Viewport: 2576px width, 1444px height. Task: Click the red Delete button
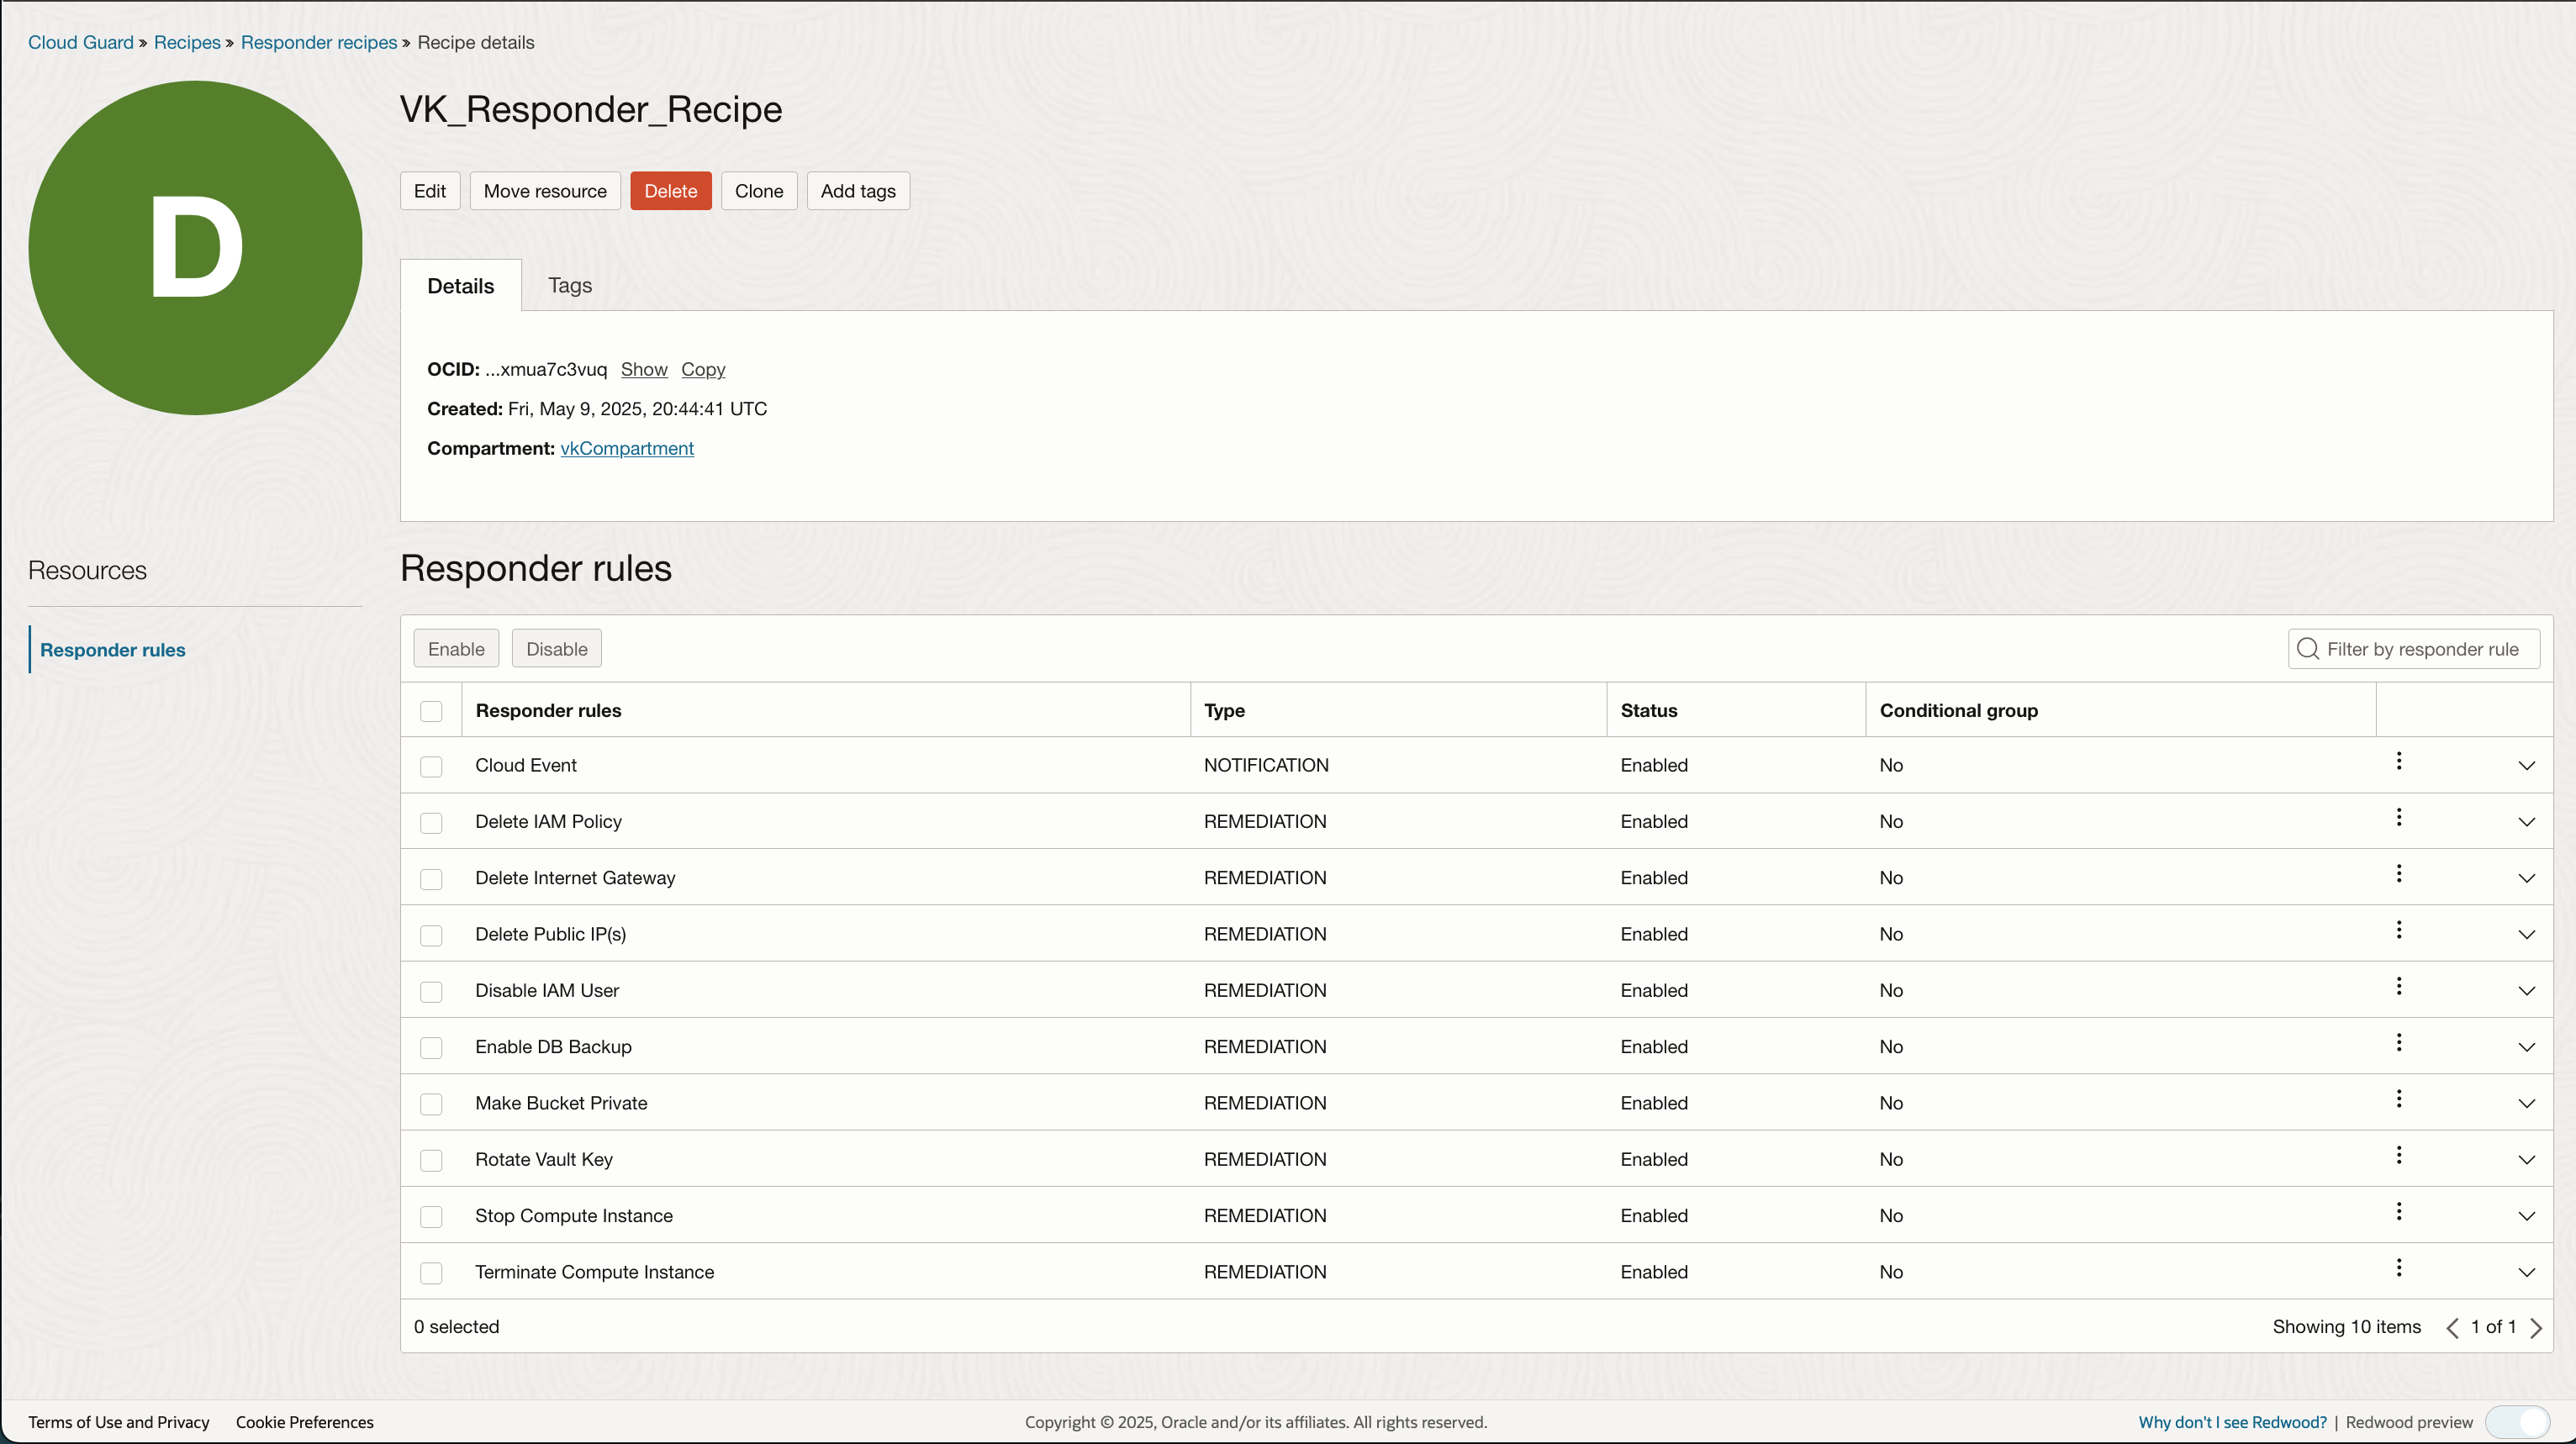(670, 191)
